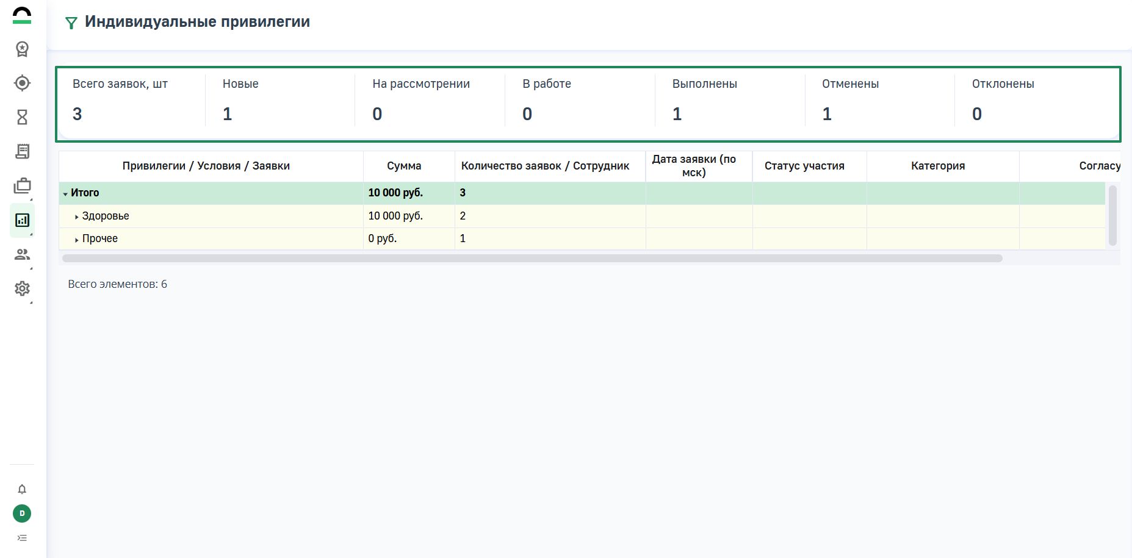Expand the Здоровье row
The image size is (1132, 558).
click(x=76, y=216)
